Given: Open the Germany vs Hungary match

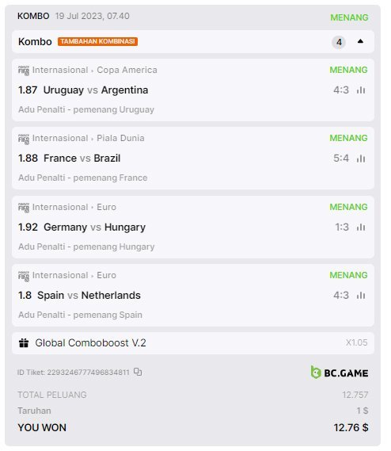Looking at the screenshot, I should pos(94,227).
